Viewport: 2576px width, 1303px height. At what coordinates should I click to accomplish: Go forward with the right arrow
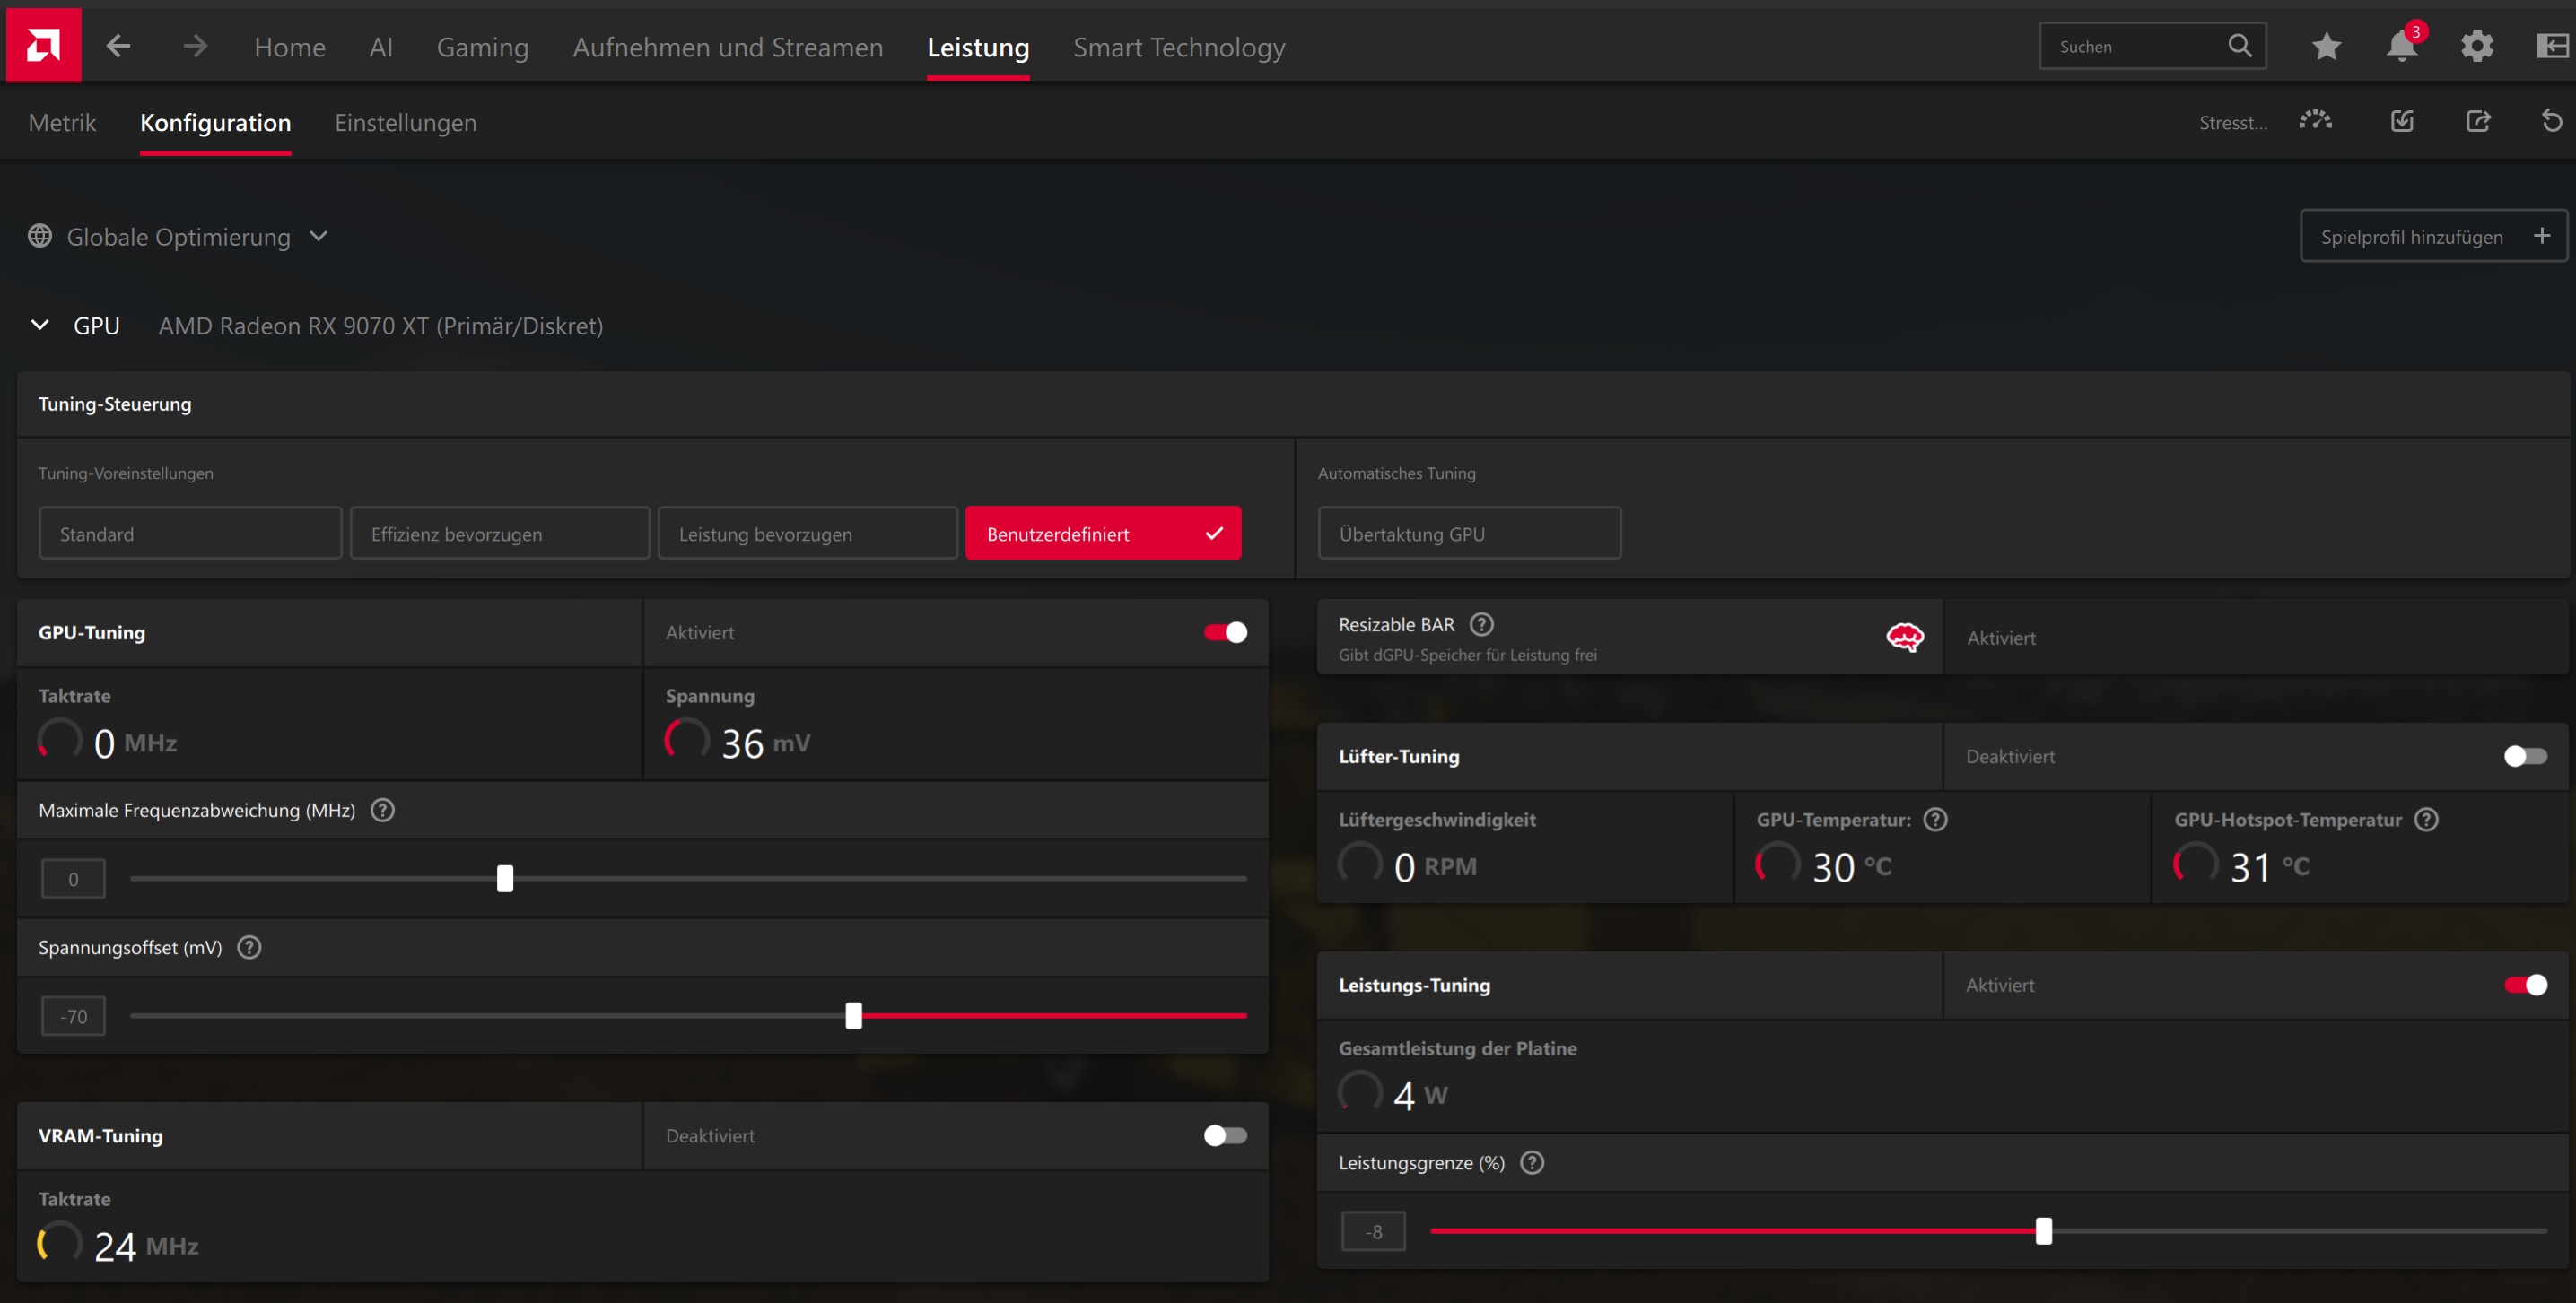pyautogui.click(x=196, y=46)
